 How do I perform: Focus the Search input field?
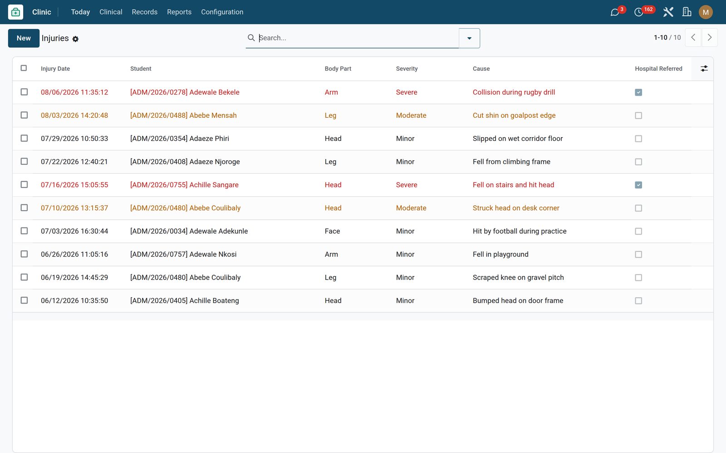pos(358,38)
